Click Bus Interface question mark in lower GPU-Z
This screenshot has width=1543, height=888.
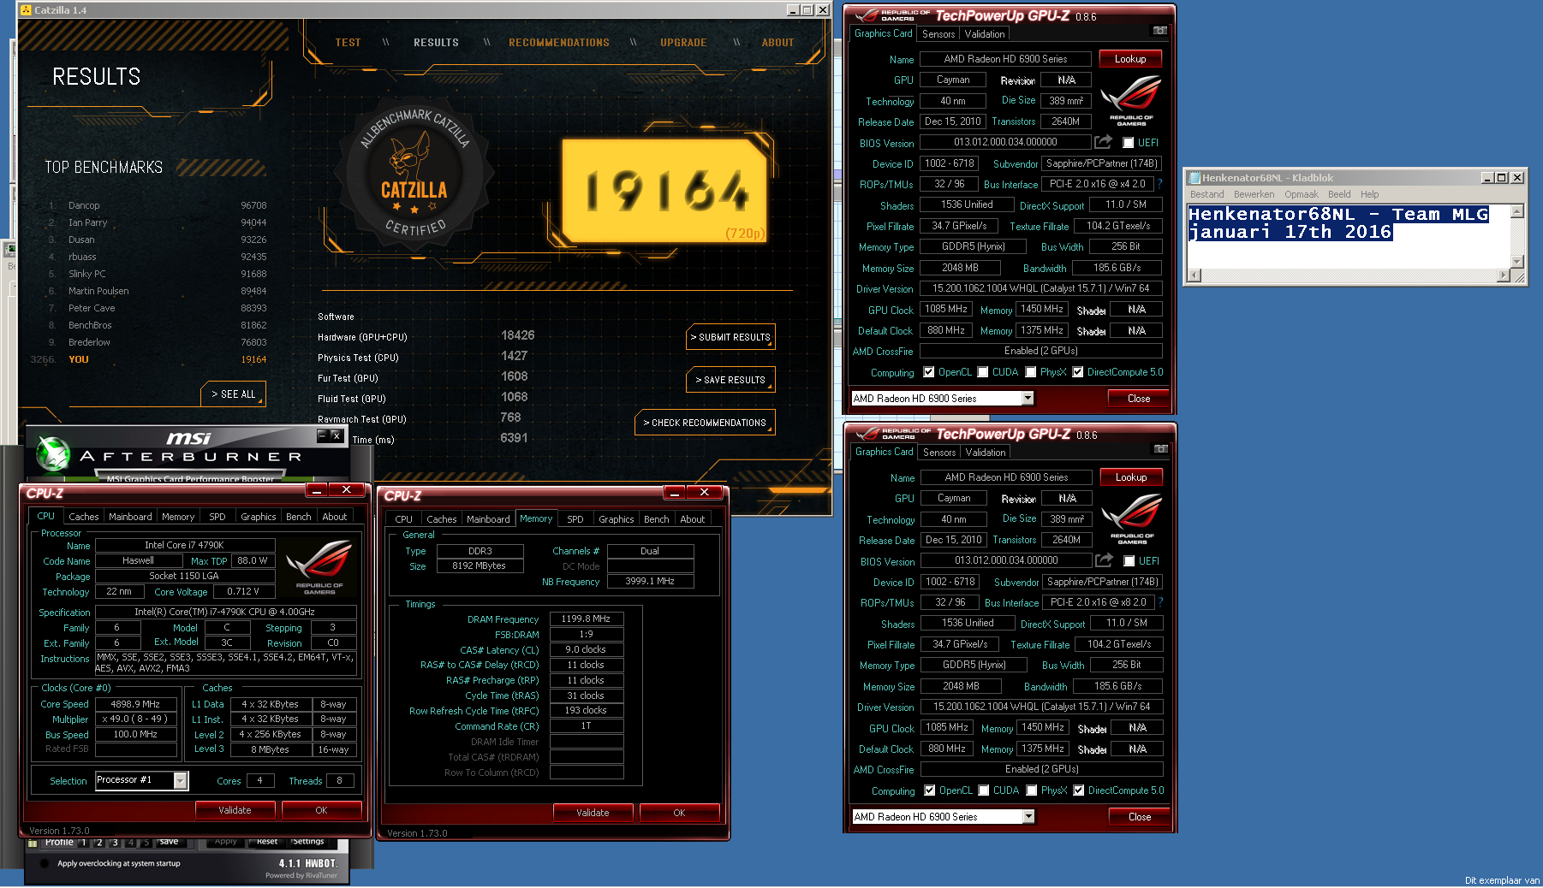click(1160, 602)
